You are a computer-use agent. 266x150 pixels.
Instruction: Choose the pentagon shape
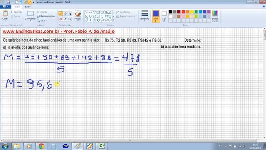coord(94,16)
